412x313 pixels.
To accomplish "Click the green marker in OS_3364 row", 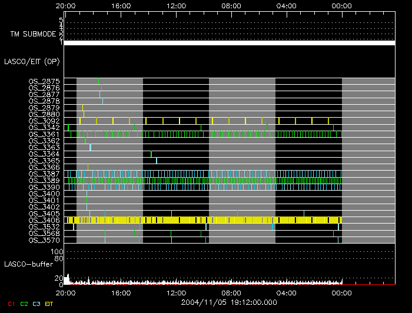I will 151,154.
